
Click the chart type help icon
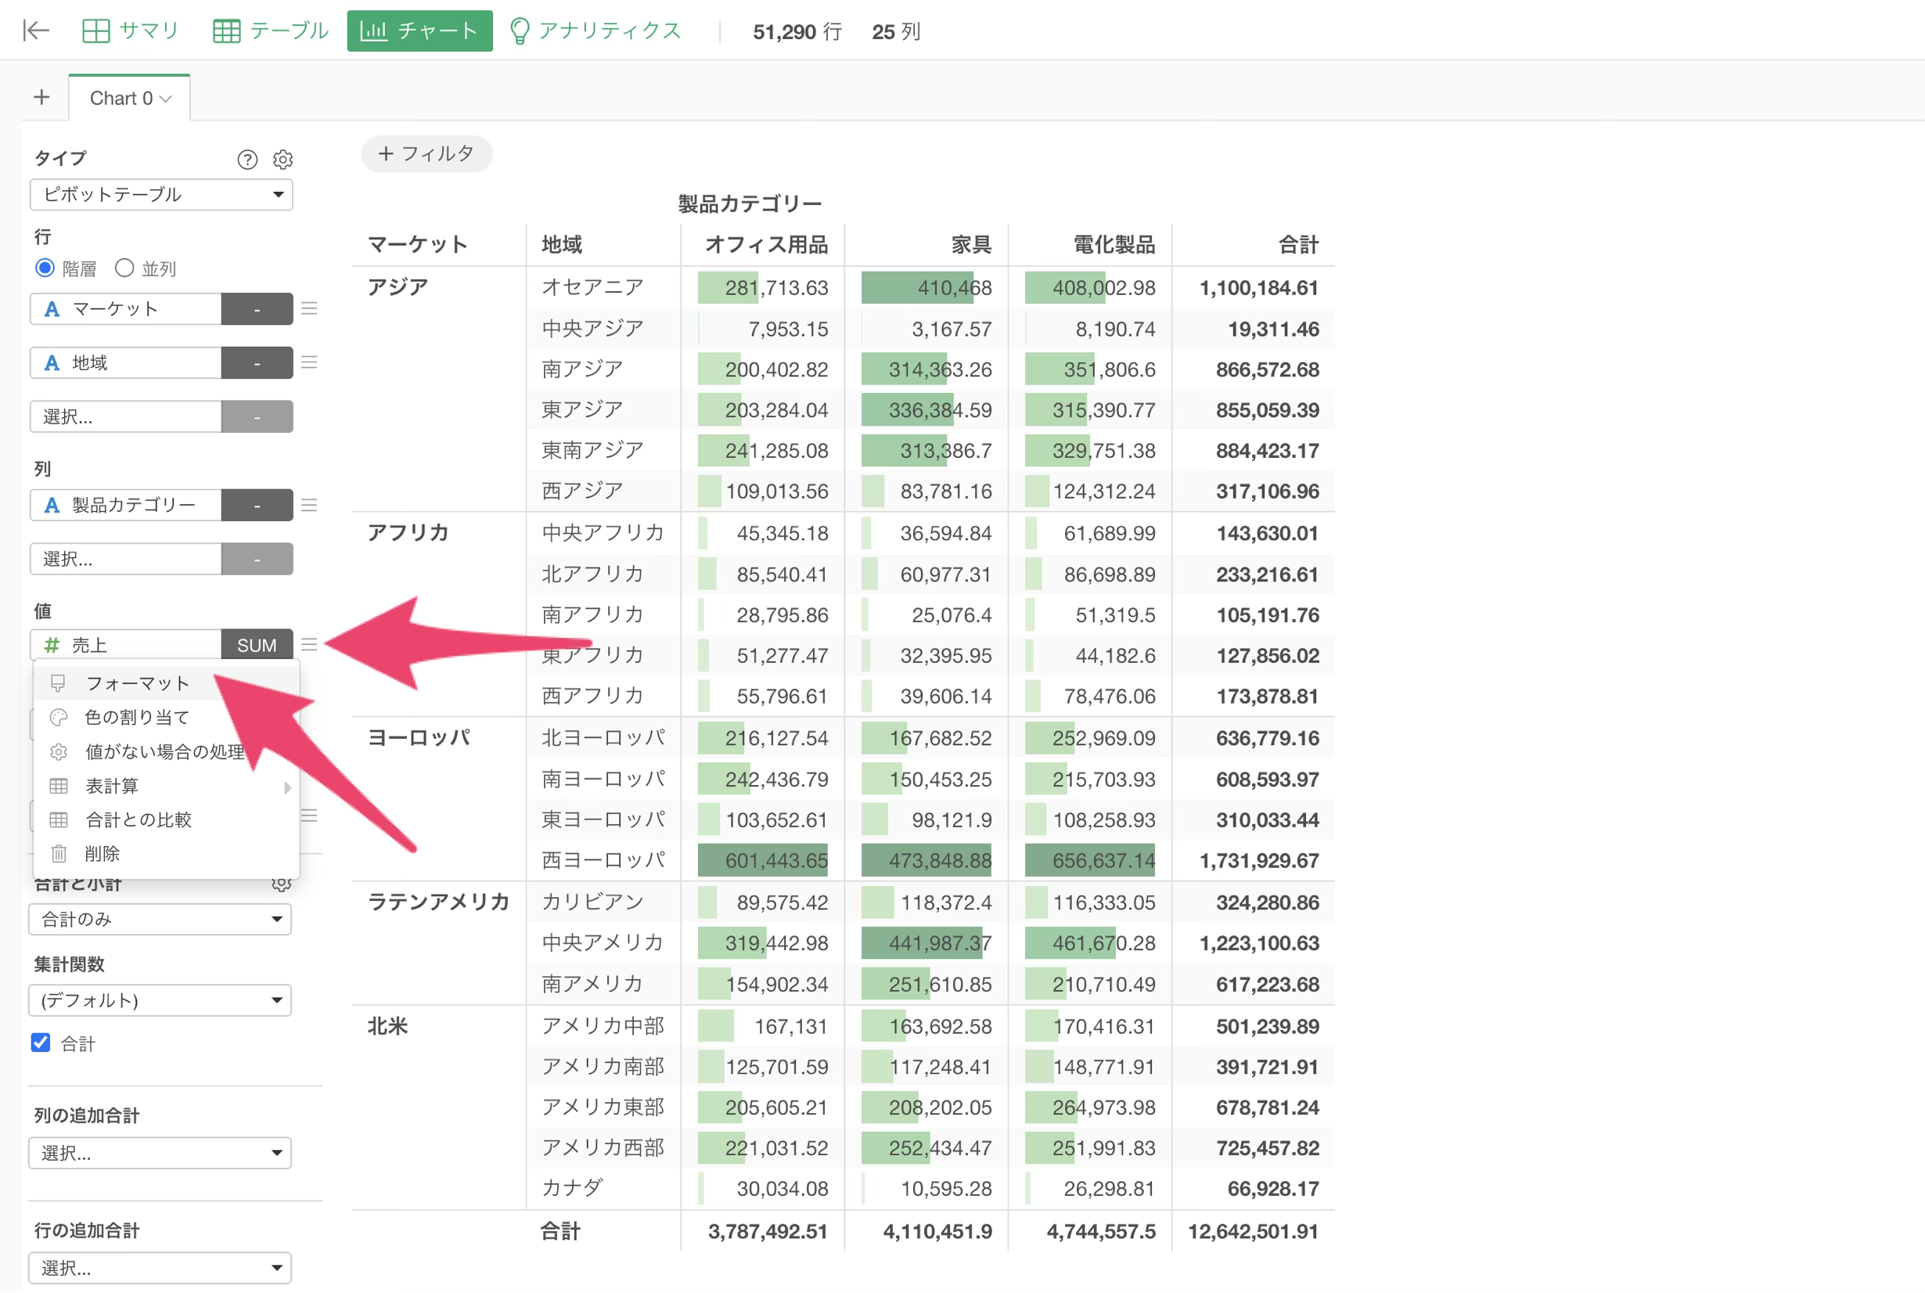pyautogui.click(x=247, y=159)
